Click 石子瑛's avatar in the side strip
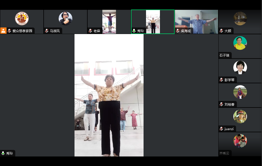Screen dimensions: 262x166 click(240, 43)
